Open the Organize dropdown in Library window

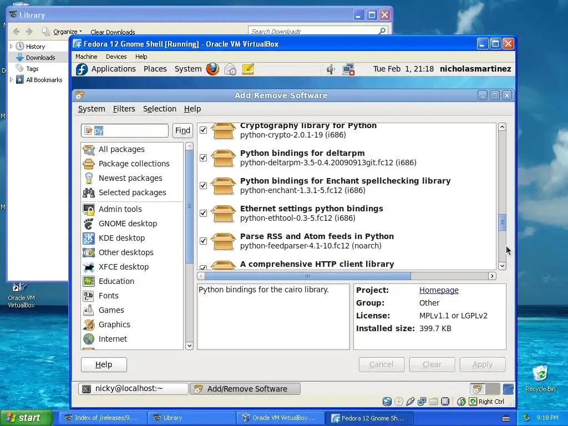pyautogui.click(x=68, y=32)
